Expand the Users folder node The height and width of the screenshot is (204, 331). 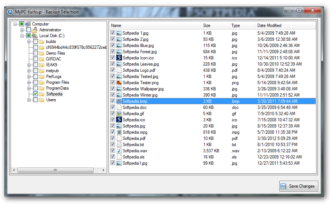29,100
